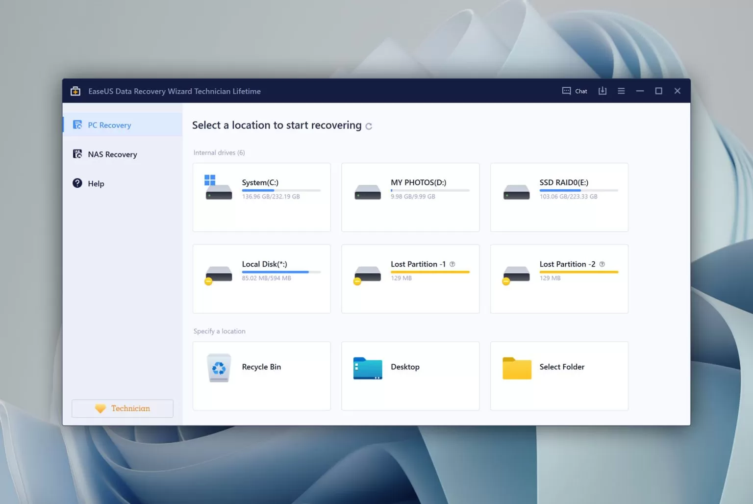Select the PC Recovery sidebar icon
The image size is (753, 504).
click(77, 125)
